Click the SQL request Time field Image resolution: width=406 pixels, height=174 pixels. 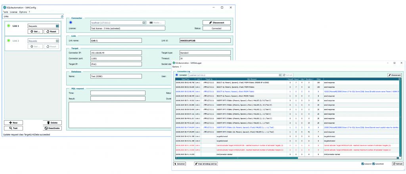pos(118,93)
